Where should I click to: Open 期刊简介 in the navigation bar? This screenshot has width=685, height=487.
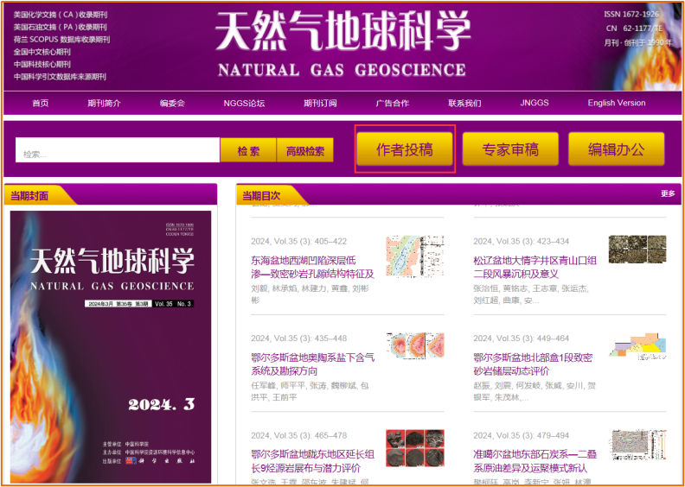(104, 104)
